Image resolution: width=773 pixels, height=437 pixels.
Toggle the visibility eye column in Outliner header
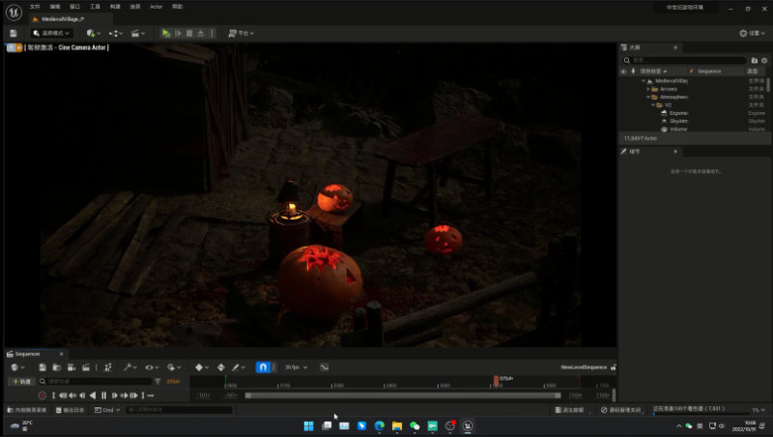[x=623, y=72]
